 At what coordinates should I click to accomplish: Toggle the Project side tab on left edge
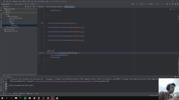click(x=1, y=9)
